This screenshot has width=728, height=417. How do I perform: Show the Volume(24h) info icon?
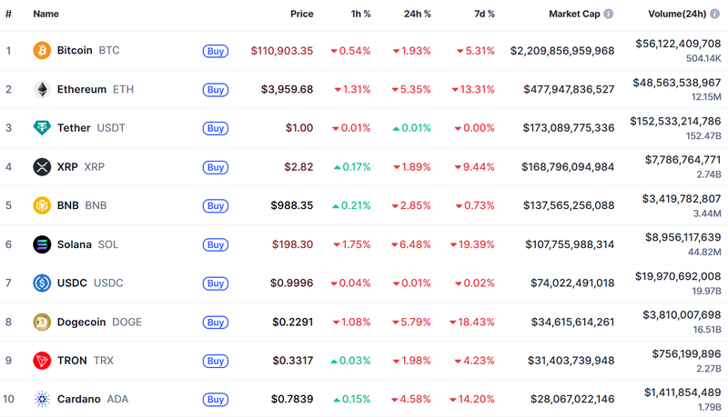coord(716,15)
